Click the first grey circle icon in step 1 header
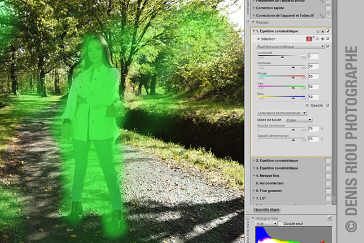The height and width of the screenshot is (243, 364). [317, 31]
